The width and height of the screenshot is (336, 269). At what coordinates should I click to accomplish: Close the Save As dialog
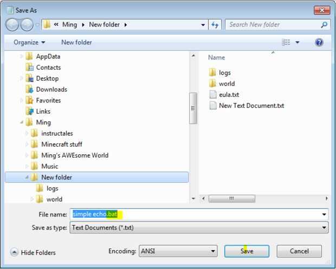[x=322, y=10]
